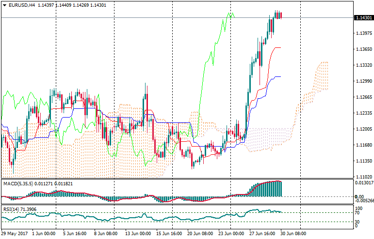Click the 23 Jun 00:00 date label
Image resolution: width=374 pixels, height=239 pixels.
pos(230,233)
